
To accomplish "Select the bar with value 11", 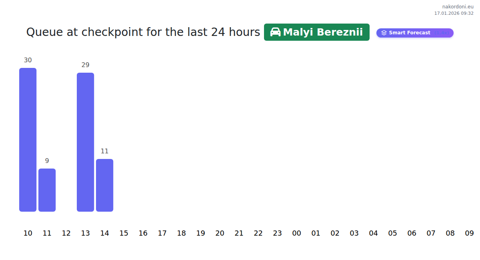I will (104, 185).
